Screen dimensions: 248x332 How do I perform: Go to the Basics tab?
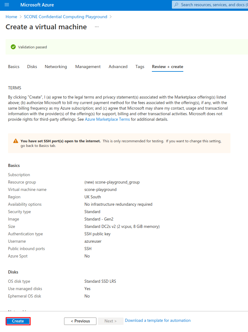click(14, 67)
